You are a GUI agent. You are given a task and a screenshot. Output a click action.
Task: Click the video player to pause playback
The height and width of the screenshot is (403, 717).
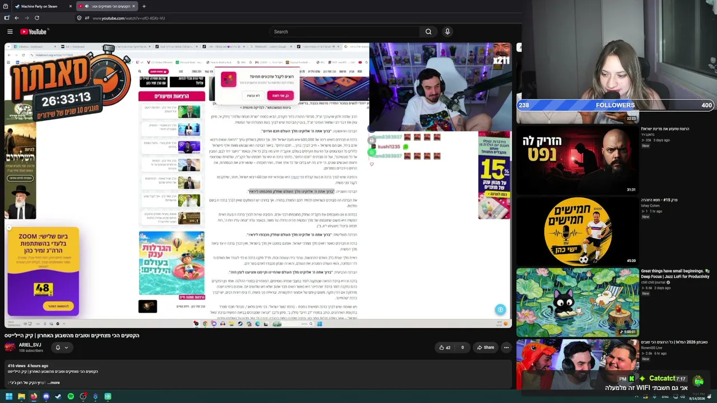click(258, 185)
